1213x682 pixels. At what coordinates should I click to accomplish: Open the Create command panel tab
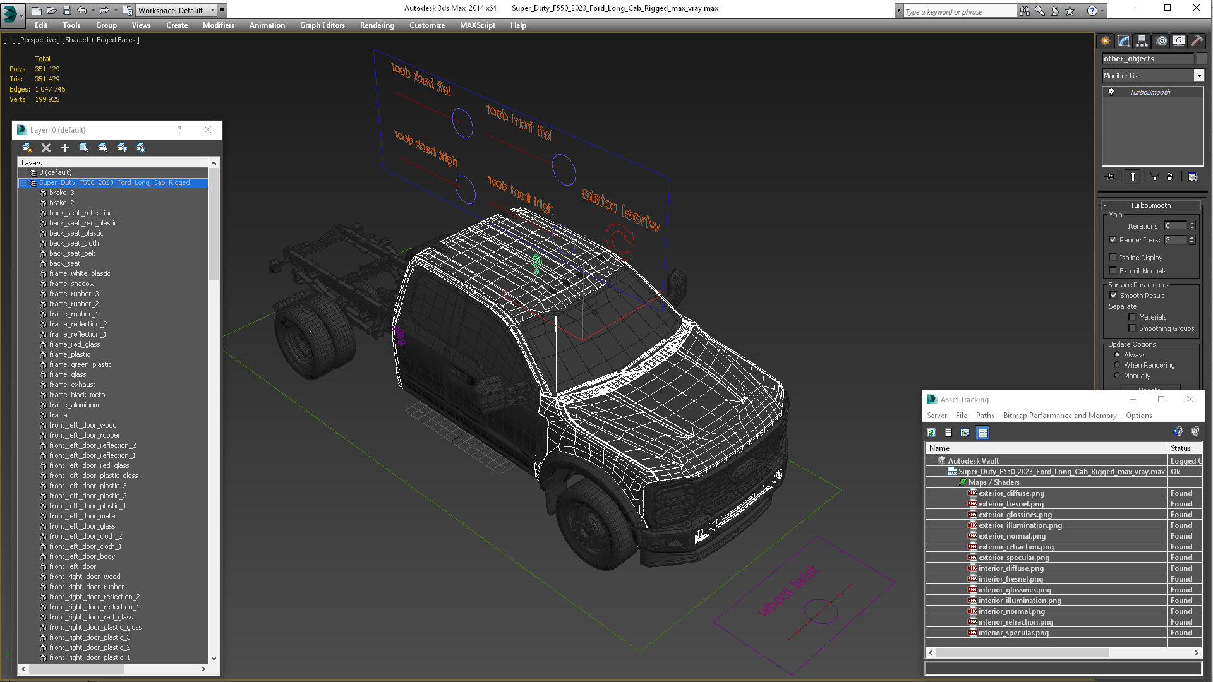click(x=1105, y=41)
